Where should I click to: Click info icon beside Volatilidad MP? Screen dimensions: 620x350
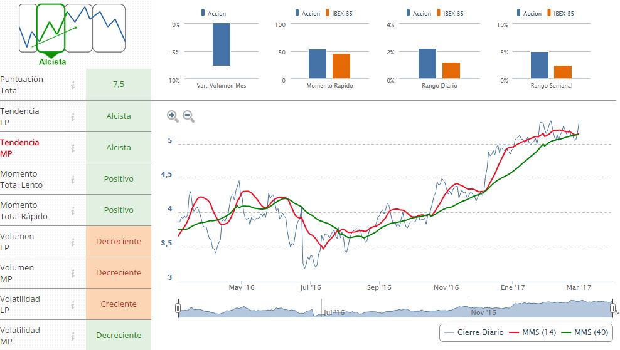[x=73, y=336]
